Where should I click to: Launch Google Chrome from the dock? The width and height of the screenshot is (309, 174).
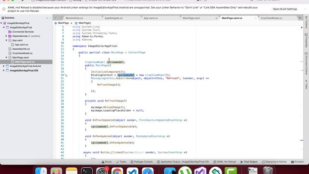coord(117,171)
